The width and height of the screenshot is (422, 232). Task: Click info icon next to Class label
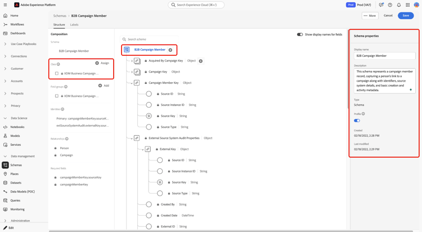click(x=59, y=64)
